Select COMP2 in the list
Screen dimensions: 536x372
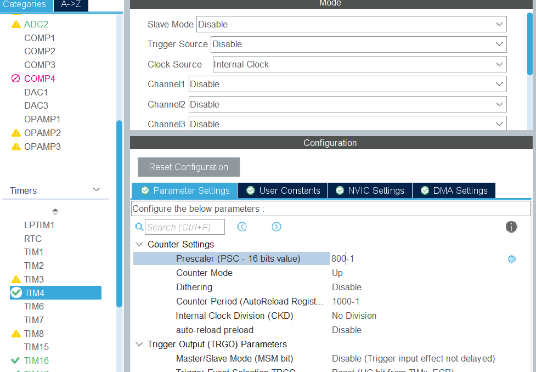coord(40,51)
